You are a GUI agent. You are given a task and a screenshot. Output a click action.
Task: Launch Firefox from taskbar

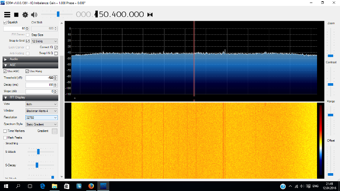tap(91, 186)
